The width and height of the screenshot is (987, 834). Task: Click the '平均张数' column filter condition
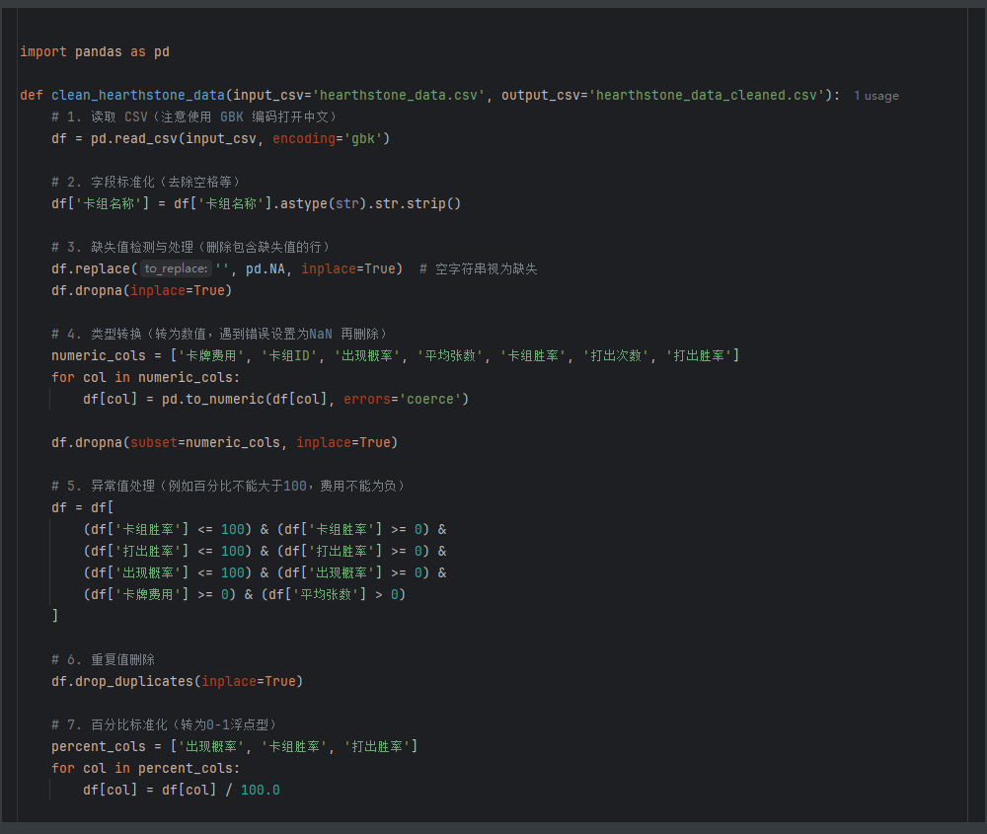pos(336,594)
